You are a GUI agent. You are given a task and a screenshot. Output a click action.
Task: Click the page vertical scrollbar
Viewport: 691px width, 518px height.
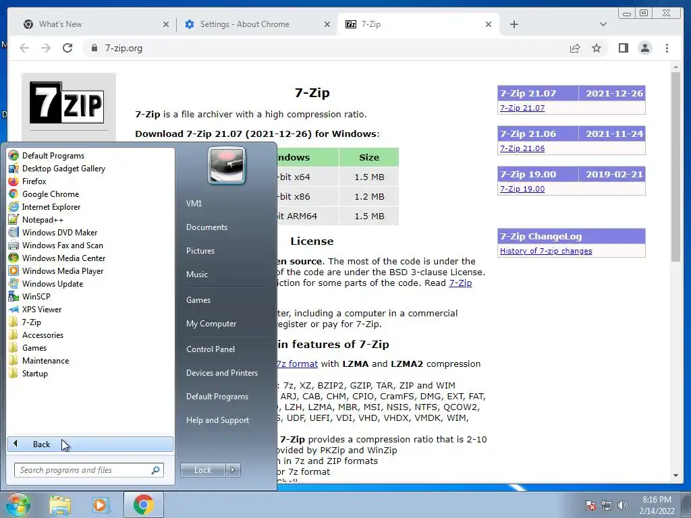tap(675, 167)
